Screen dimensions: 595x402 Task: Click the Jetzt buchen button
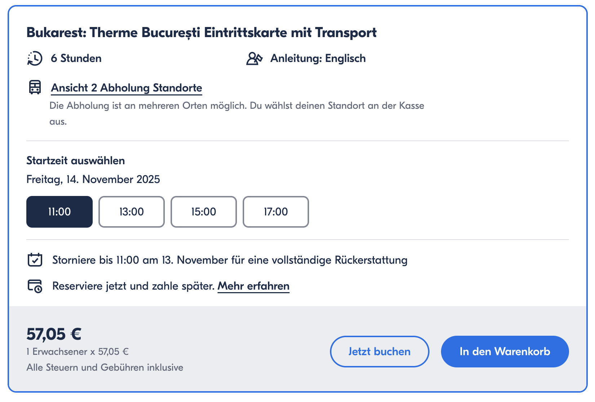[380, 352]
